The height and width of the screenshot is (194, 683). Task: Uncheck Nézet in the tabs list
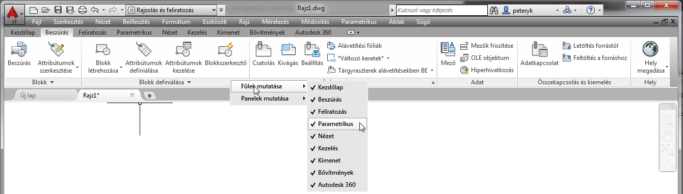(337, 136)
